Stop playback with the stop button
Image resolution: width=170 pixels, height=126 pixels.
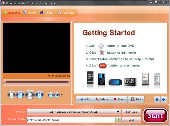click(11, 94)
